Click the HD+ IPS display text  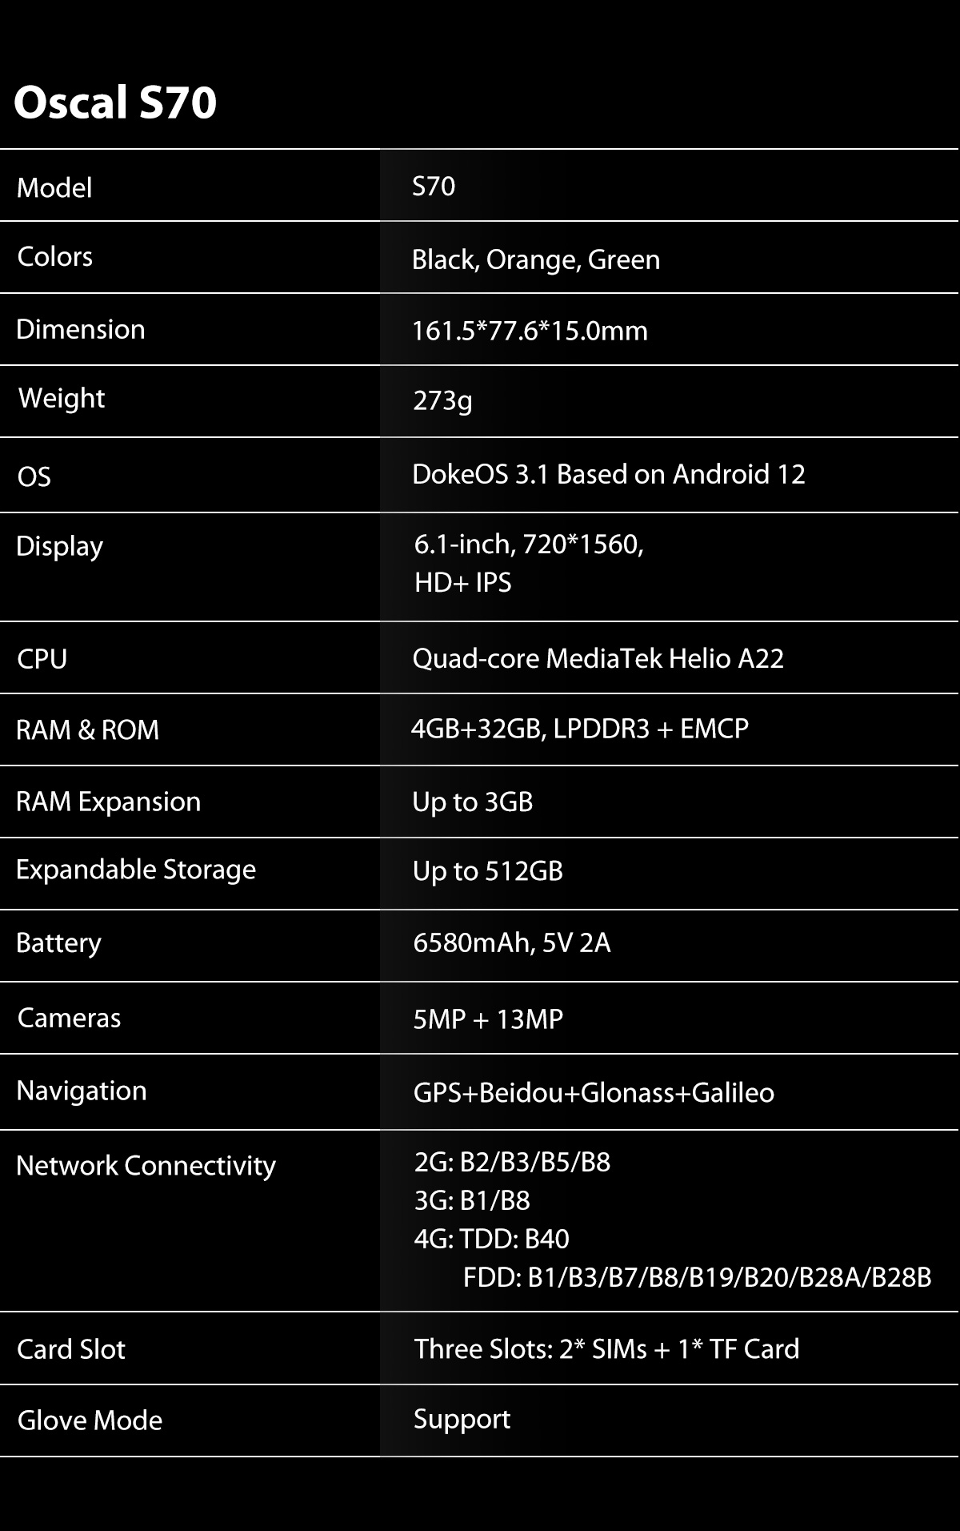[462, 582]
